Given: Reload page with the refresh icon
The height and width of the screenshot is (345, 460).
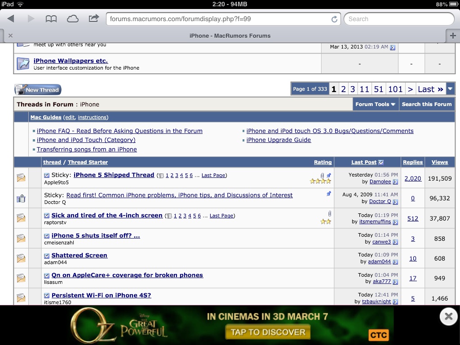Looking at the screenshot, I should [334, 19].
